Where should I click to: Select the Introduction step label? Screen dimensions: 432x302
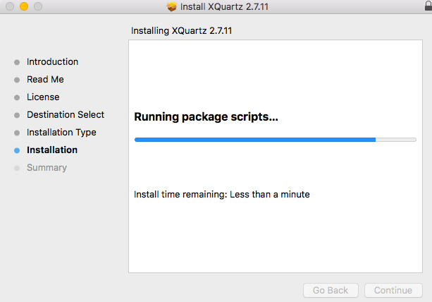[x=52, y=62]
